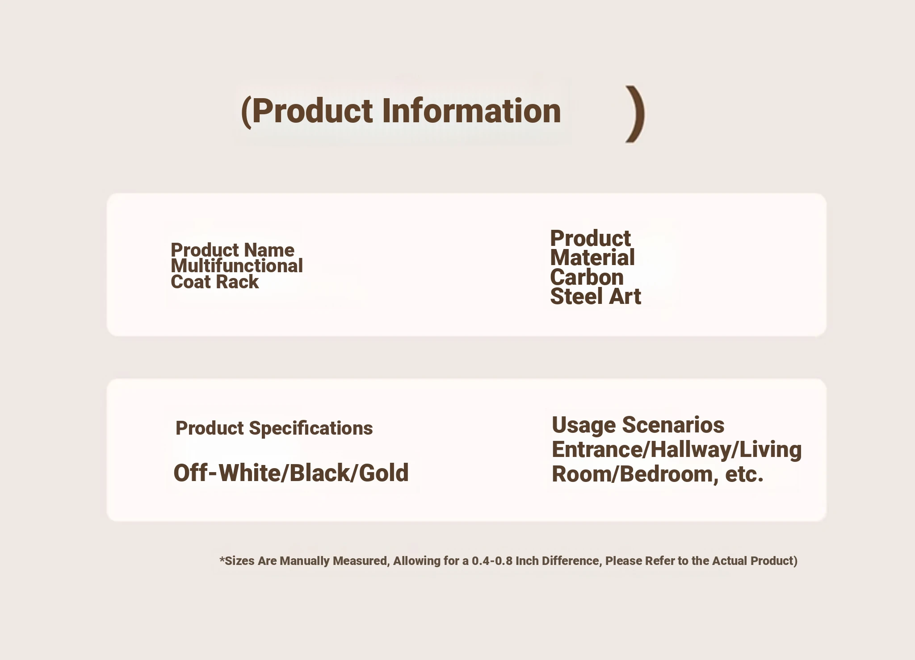This screenshot has width=915, height=660.
Task: Click the Coat Rack text
Action: point(214,282)
